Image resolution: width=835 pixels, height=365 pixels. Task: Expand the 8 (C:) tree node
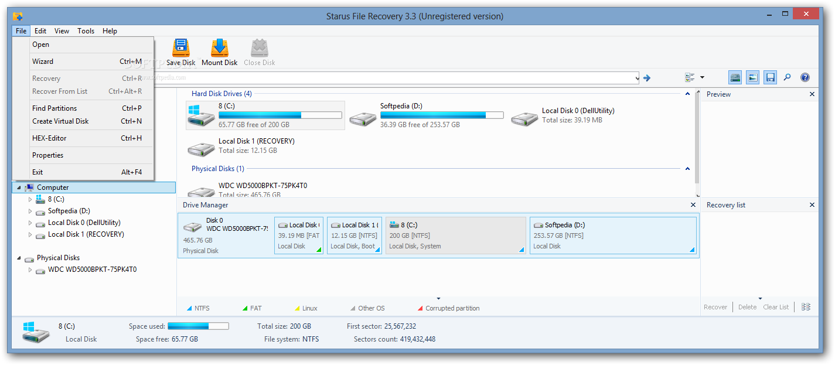click(30, 199)
